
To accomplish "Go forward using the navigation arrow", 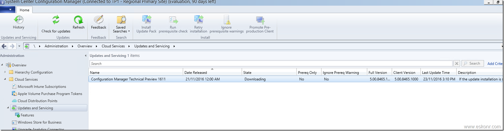I will (12, 46).
